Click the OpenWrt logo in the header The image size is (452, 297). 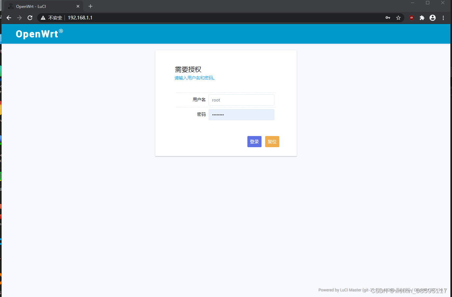tap(39, 34)
